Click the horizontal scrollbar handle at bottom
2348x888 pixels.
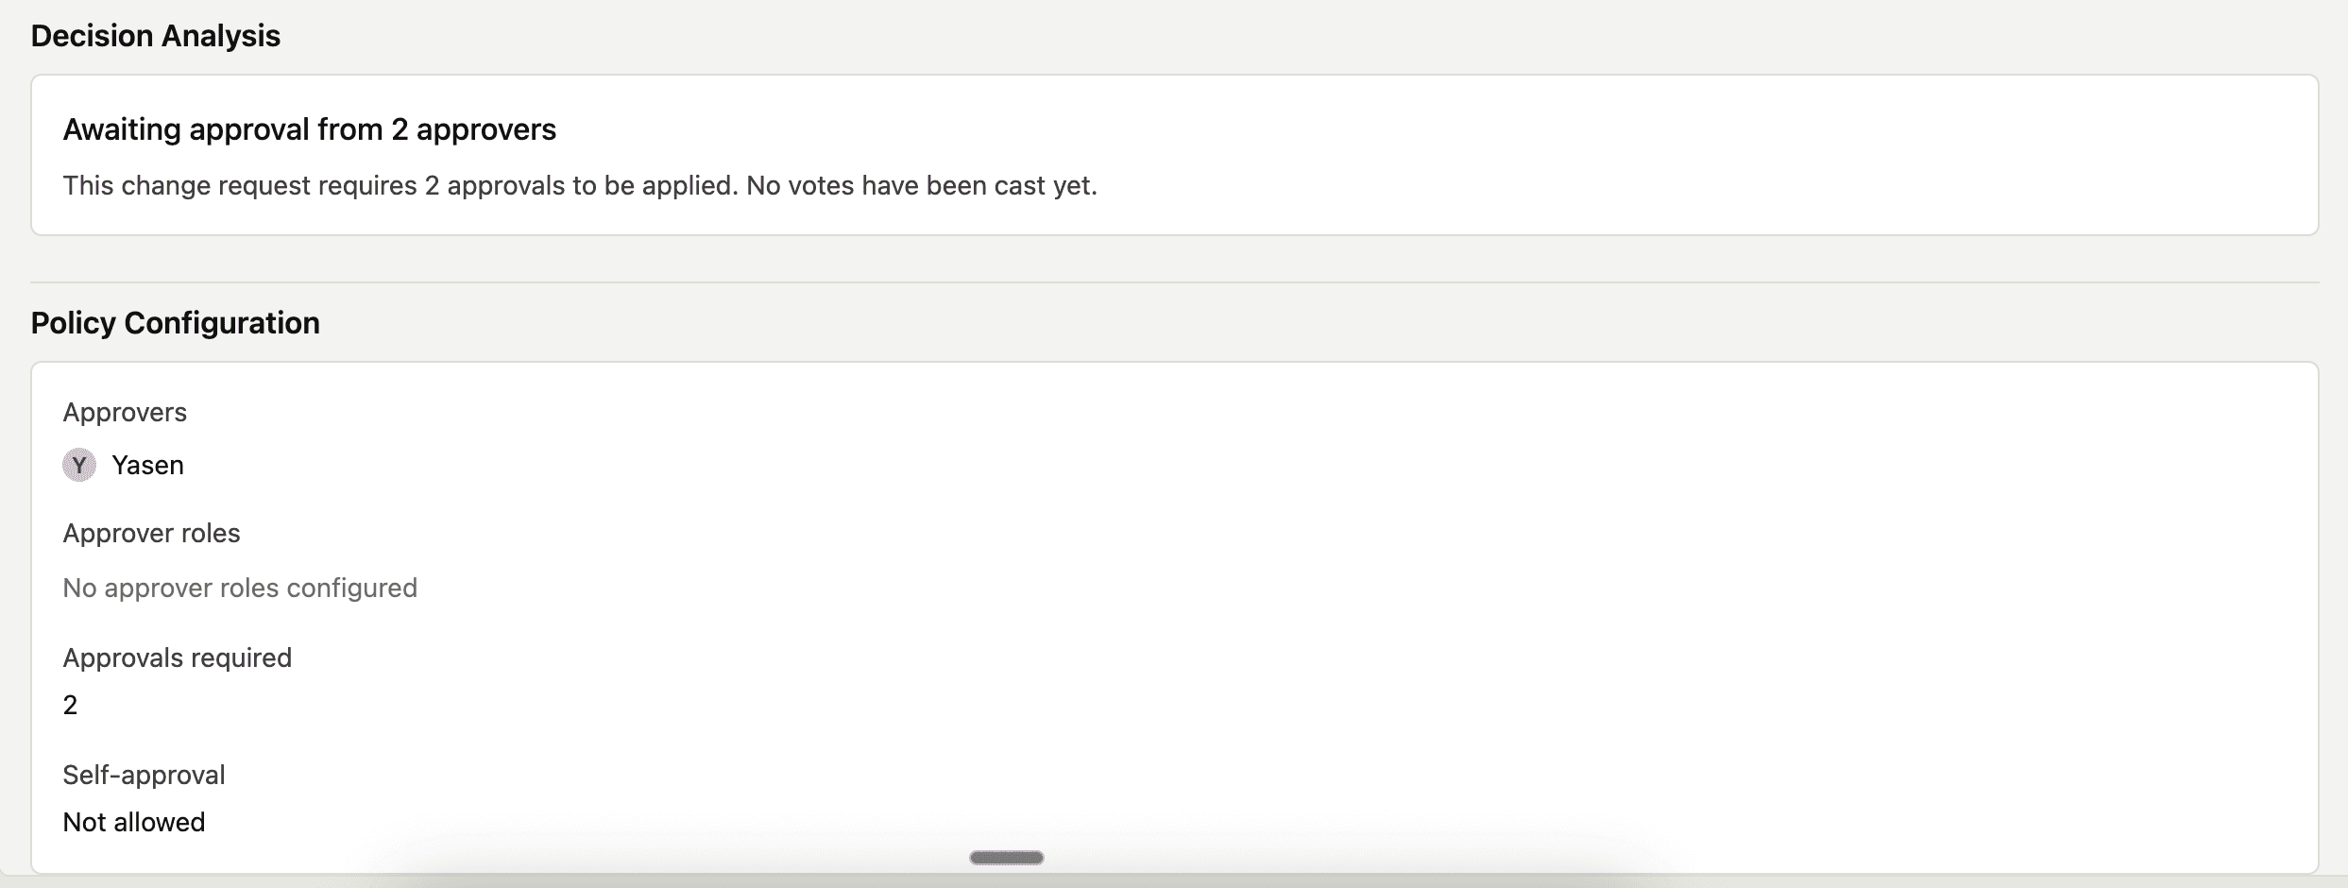[1005, 857]
